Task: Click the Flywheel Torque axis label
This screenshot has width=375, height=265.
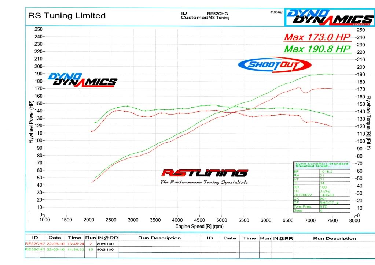Action: tap(368, 122)
